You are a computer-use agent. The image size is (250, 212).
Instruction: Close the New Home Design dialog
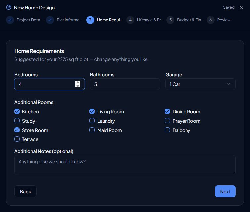pyautogui.click(x=241, y=7)
